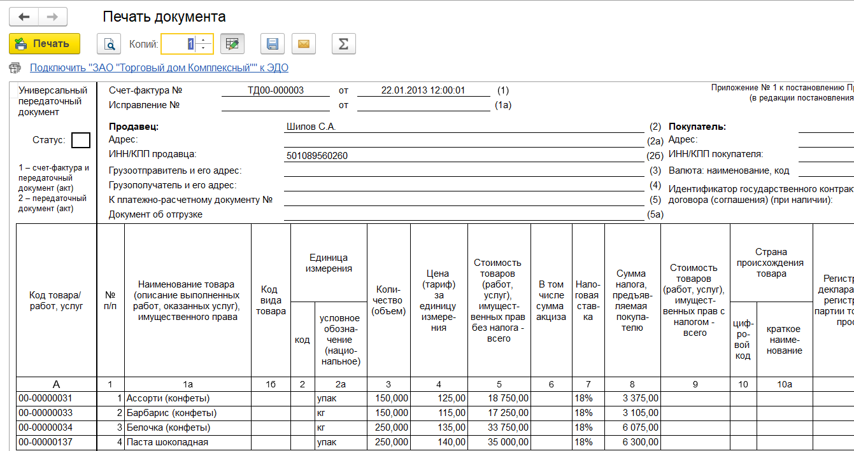854x451 pixels.
Task: Open the Подключить к ЭДО link
Action: (159, 67)
